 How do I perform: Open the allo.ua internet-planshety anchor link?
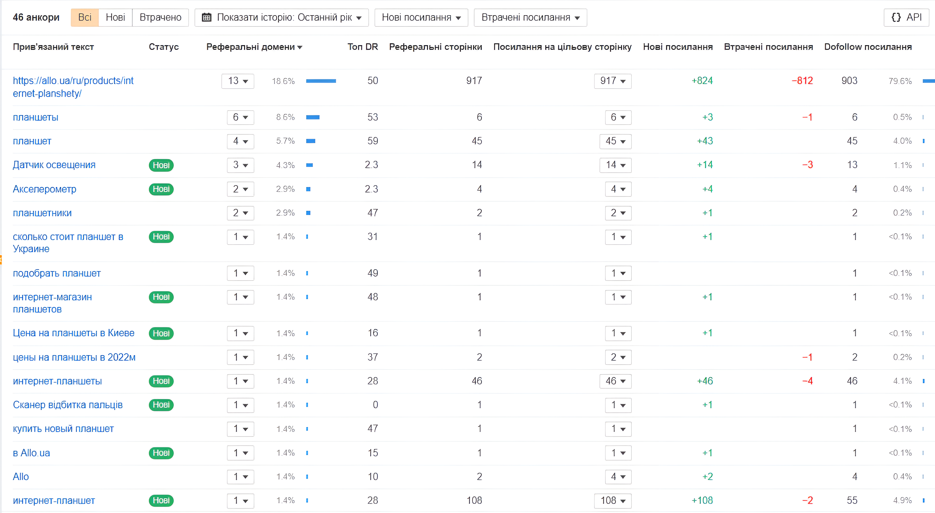pos(73,87)
